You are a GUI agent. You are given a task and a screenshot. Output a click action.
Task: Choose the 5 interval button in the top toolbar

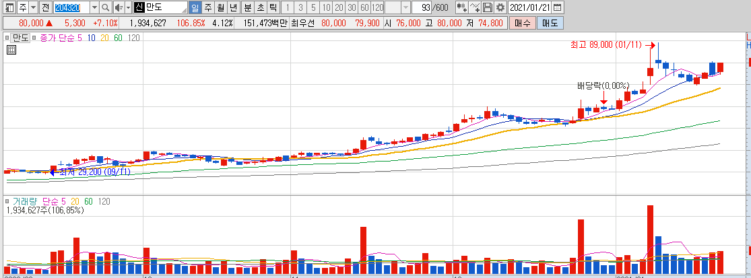pos(313,7)
